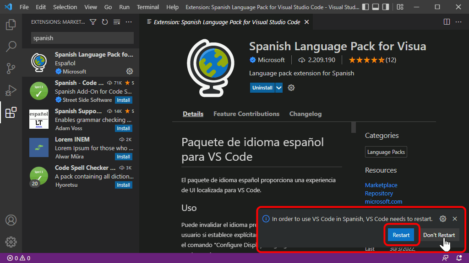Clear extensions search results

117,22
